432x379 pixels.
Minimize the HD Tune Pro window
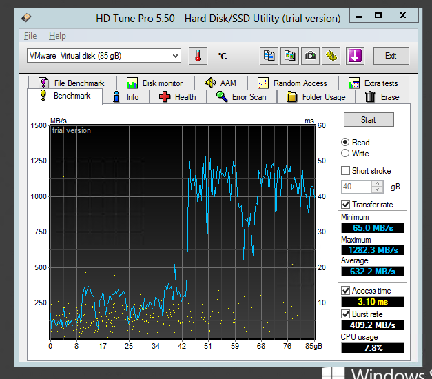coord(359,15)
